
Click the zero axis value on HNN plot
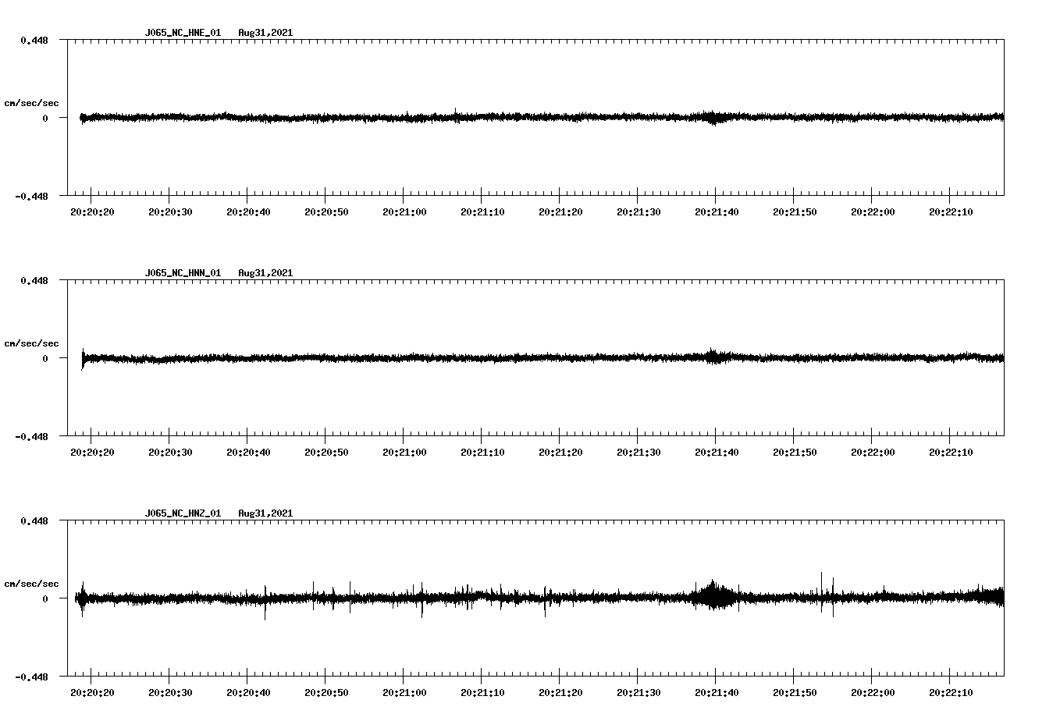tap(45, 358)
